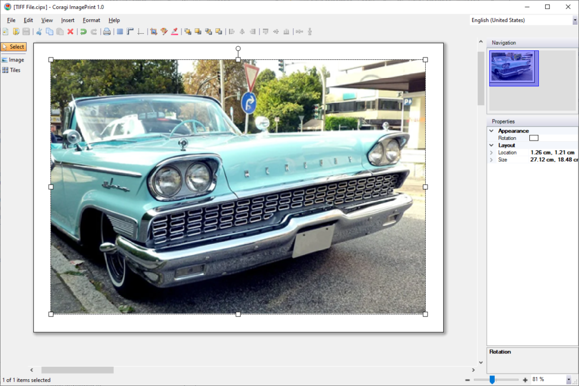Screen dimensions: 579x386
Task: Click the Align right icon
Action: 252,32
